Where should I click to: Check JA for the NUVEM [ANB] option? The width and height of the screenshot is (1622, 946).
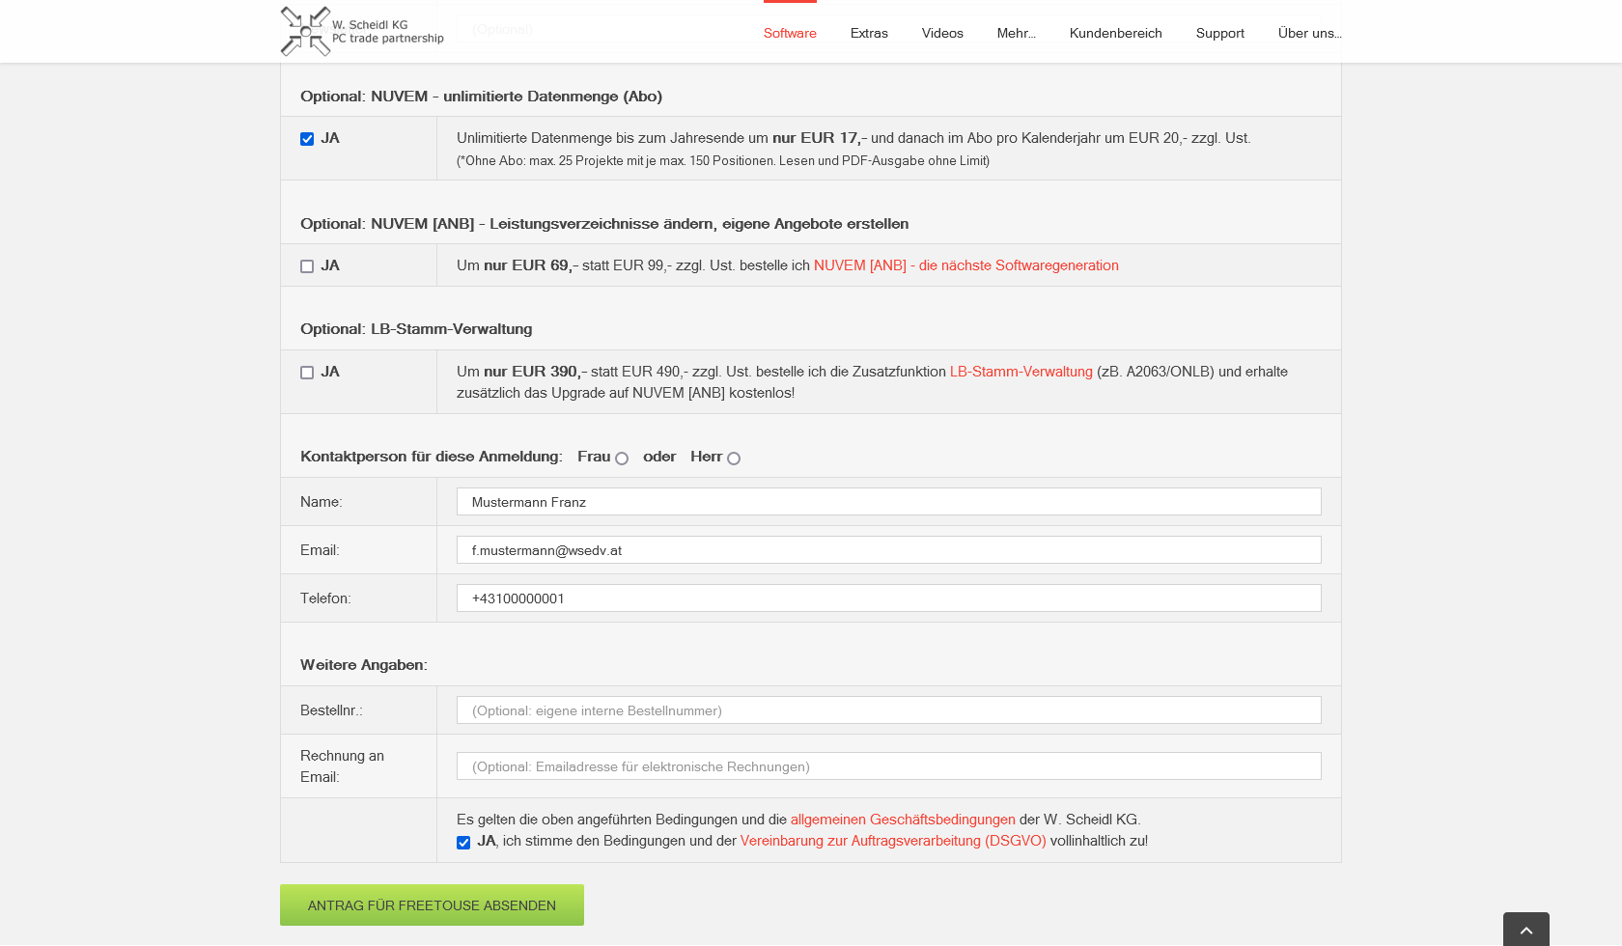coord(307,266)
